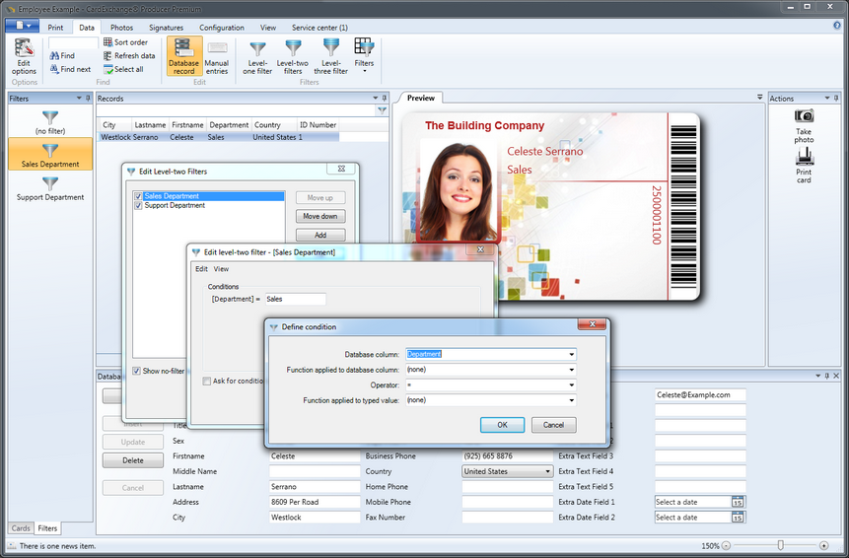
Task: Open Edit menu in filter dialog
Action: tap(201, 269)
